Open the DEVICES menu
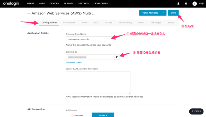The image size is (206, 117). [54, 4]
